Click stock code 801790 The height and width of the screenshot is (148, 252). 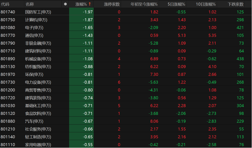pyautogui.click(x=8, y=43)
